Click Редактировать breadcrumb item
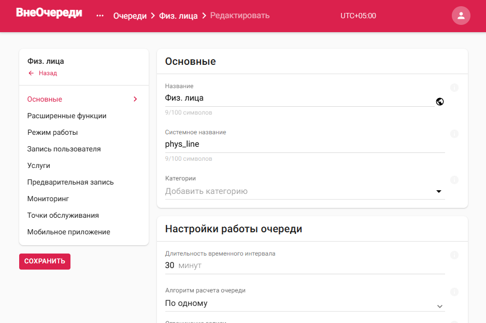 tap(240, 16)
